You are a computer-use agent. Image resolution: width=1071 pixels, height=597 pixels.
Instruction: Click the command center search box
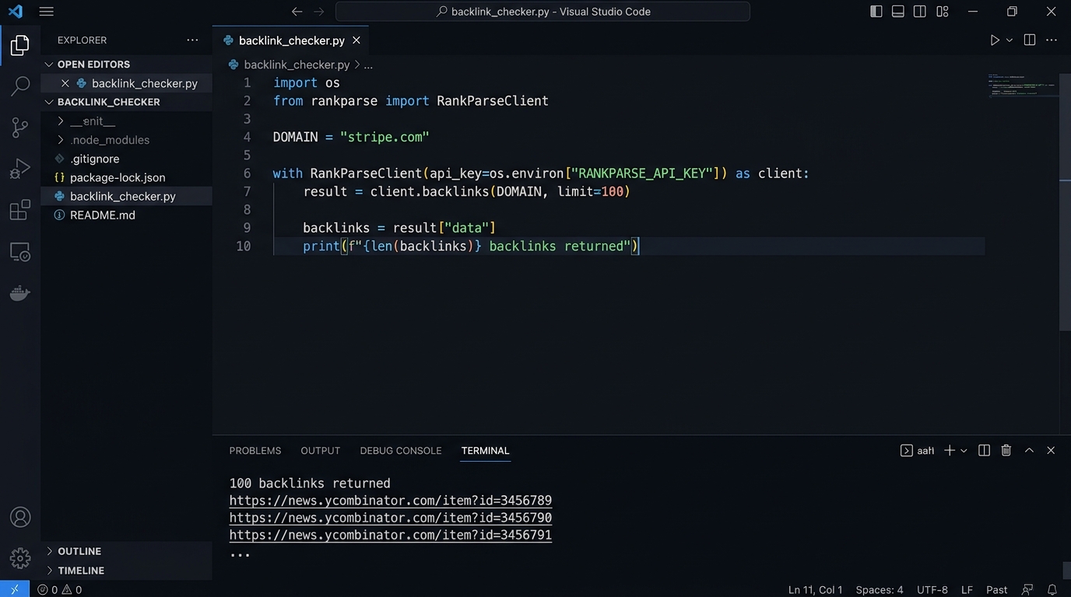coord(543,12)
